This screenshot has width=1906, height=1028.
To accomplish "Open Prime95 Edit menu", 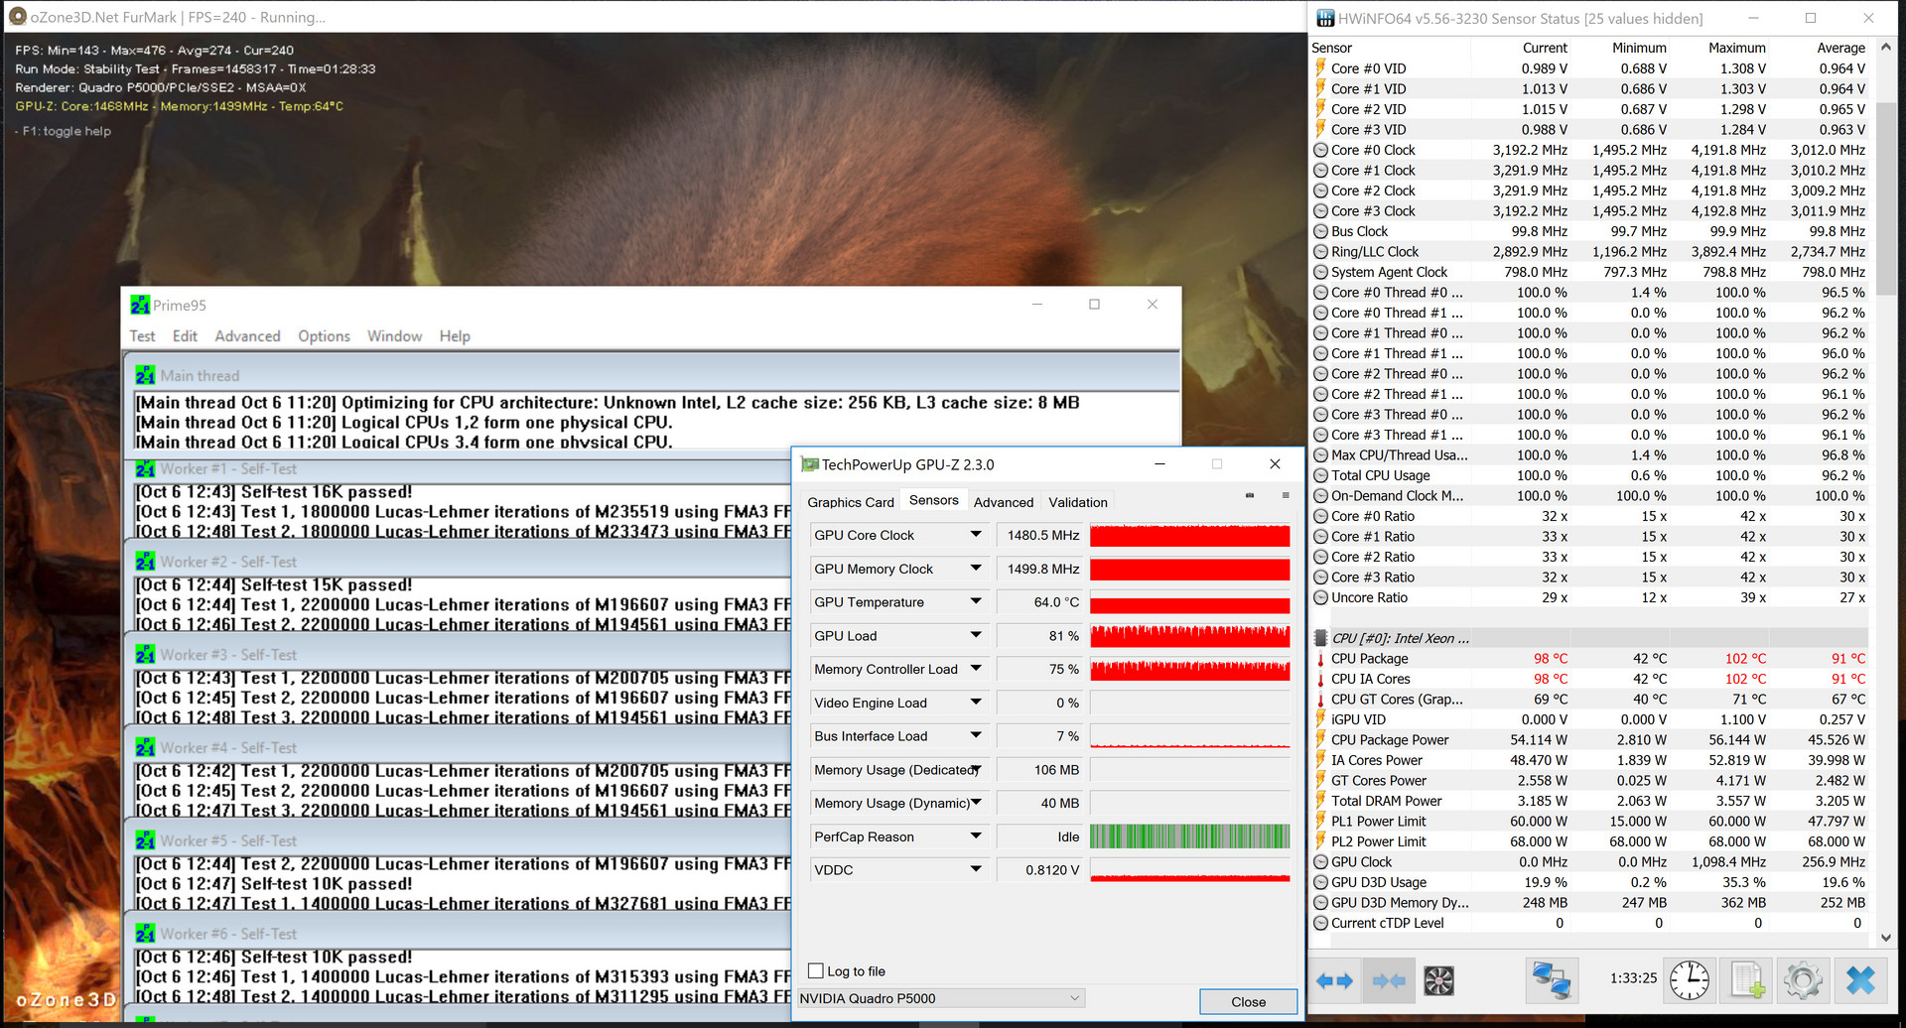I will point(185,336).
